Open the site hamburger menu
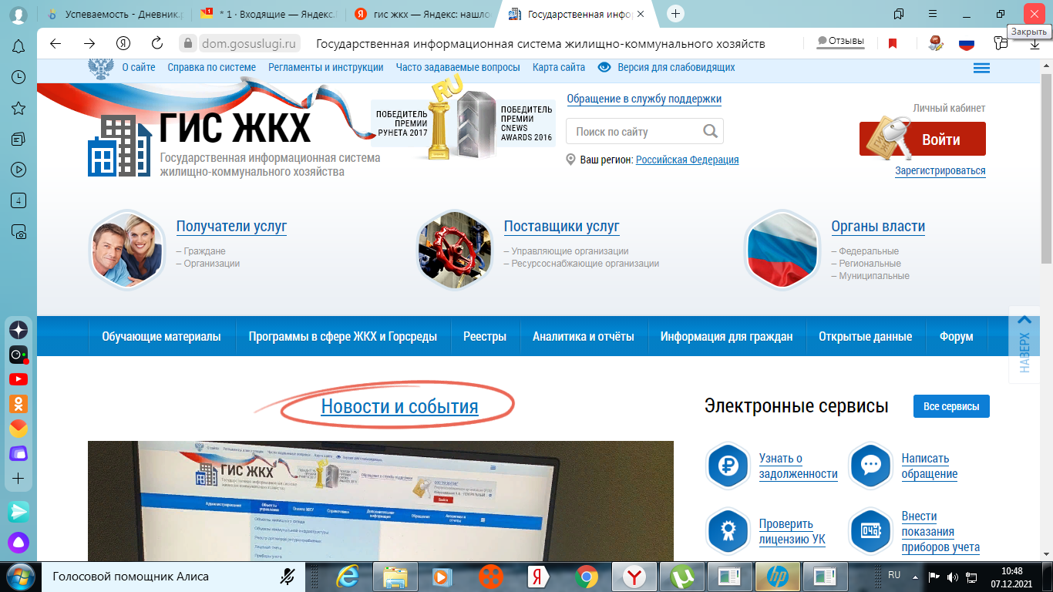The height and width of the screenshot is (592, 1053). [981, 68]
